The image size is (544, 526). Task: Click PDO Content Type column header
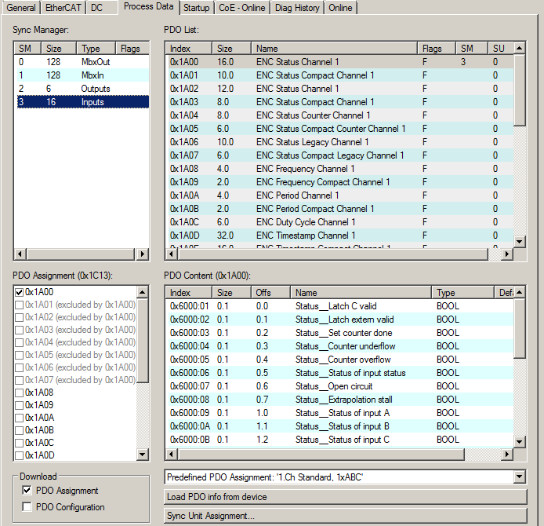[x=462, y=293]
